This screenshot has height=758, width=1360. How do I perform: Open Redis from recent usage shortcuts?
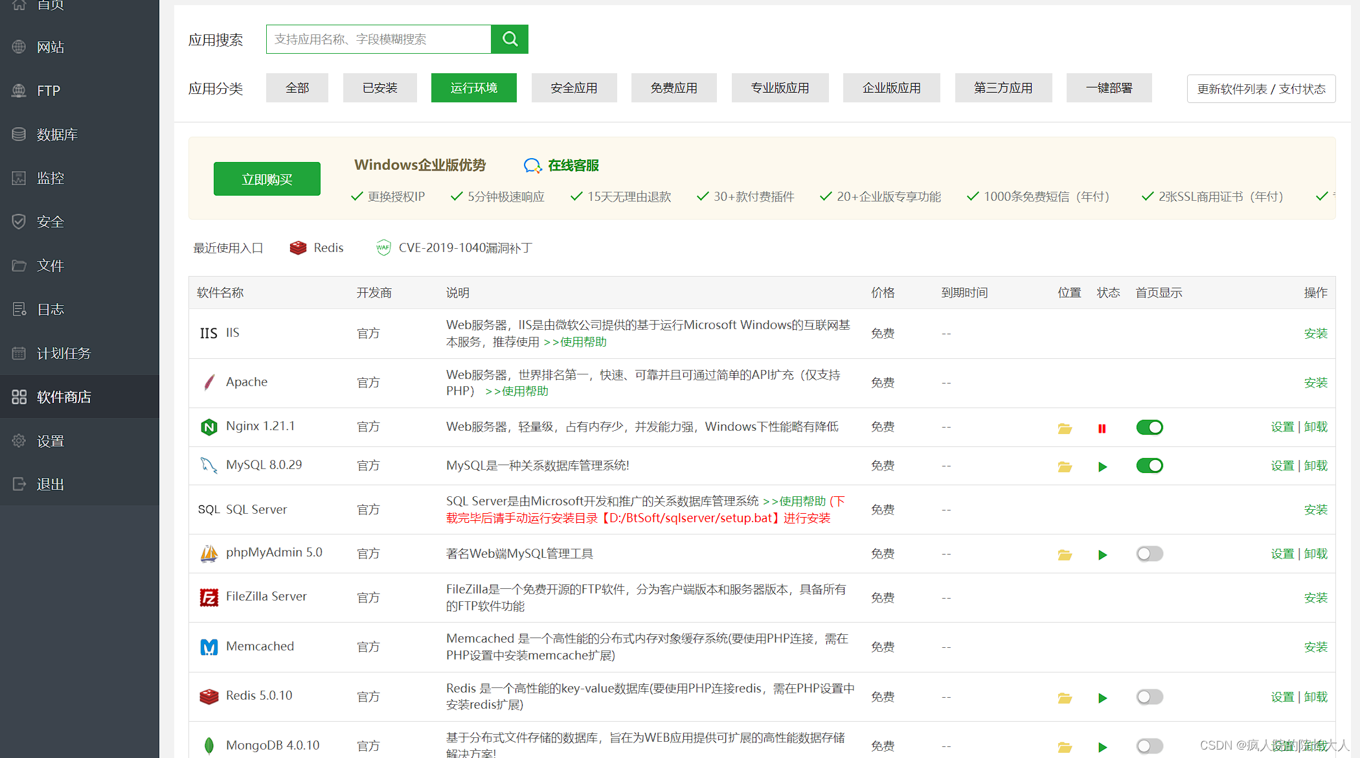pyautogui.click(x=317, y=248)
